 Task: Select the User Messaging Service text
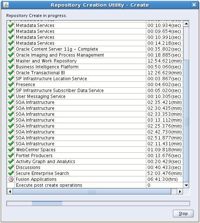(41, 96)
